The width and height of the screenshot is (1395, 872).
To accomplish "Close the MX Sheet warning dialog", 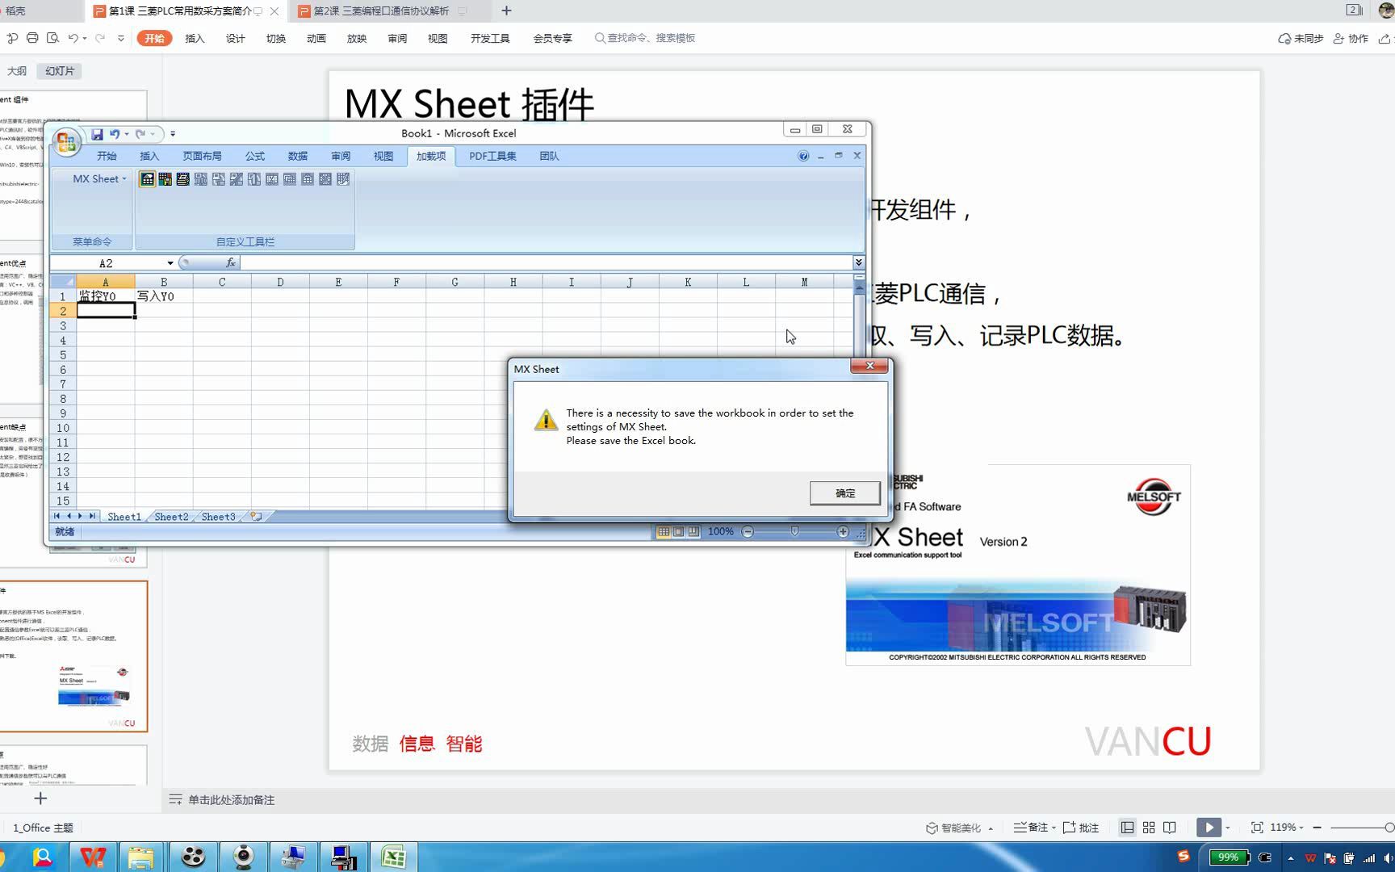I will pyautogui.click(x=869, y=367).
